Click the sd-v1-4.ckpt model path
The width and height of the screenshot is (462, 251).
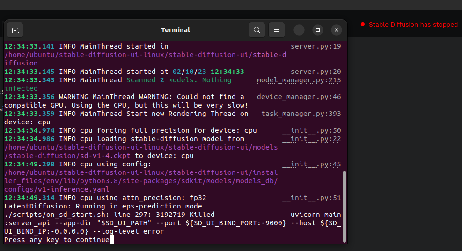coord(67,156)
